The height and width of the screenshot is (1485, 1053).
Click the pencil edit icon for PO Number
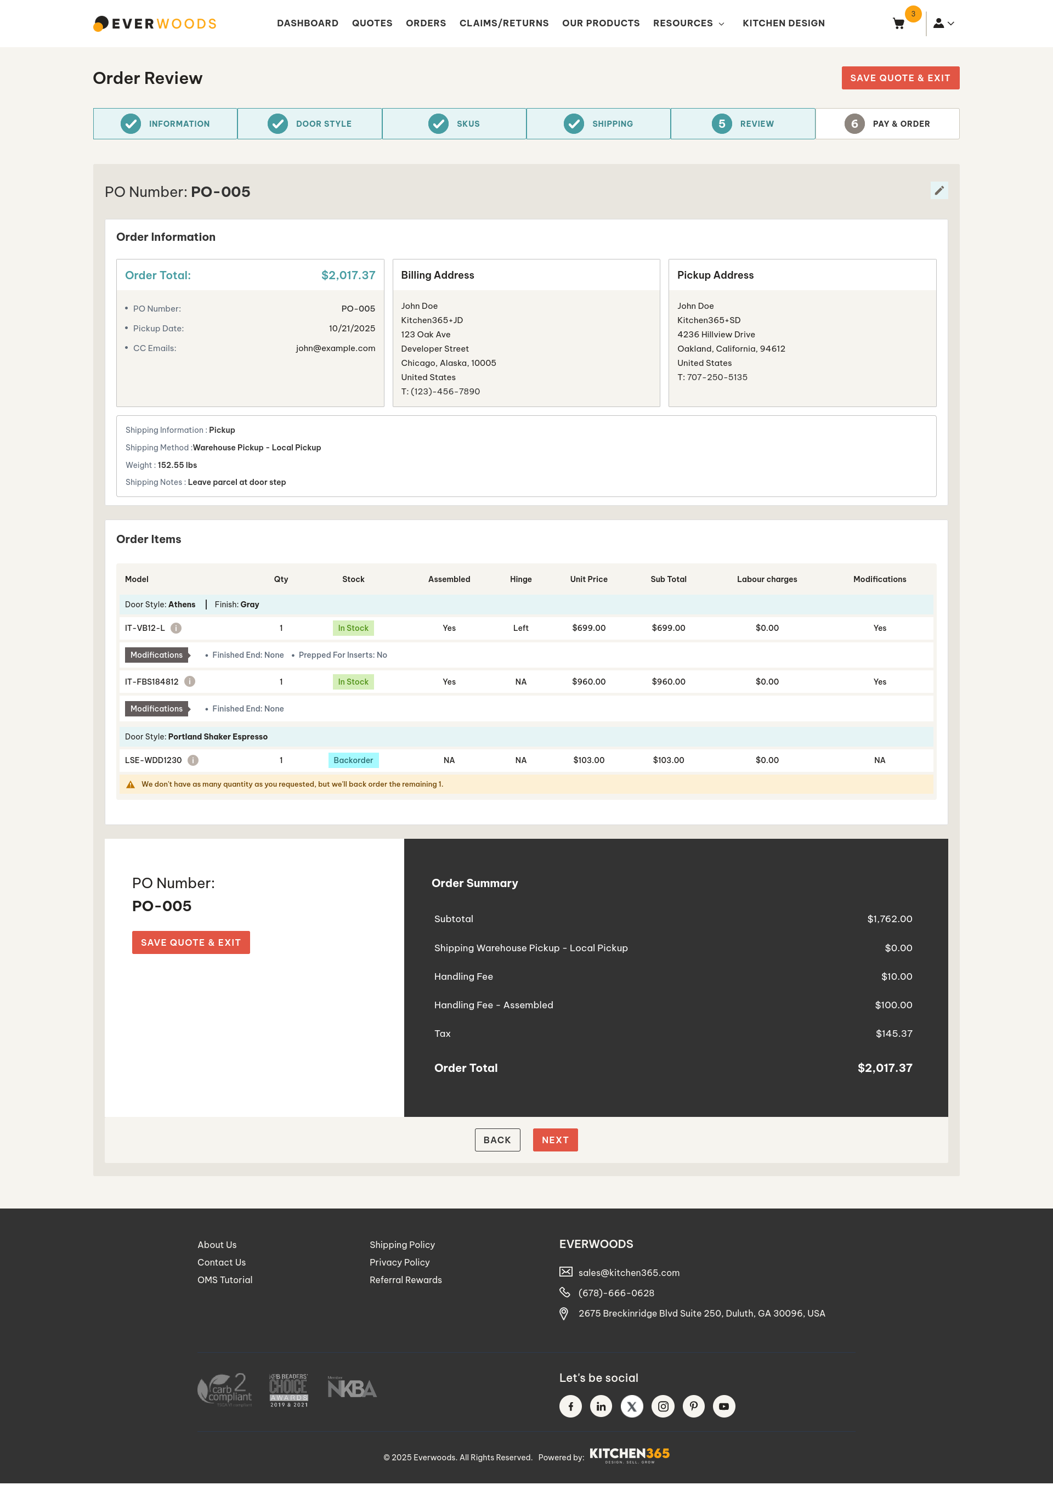938,191
